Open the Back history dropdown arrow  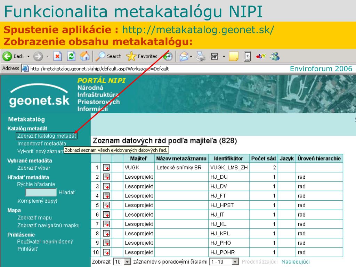[x=29, y=57]
